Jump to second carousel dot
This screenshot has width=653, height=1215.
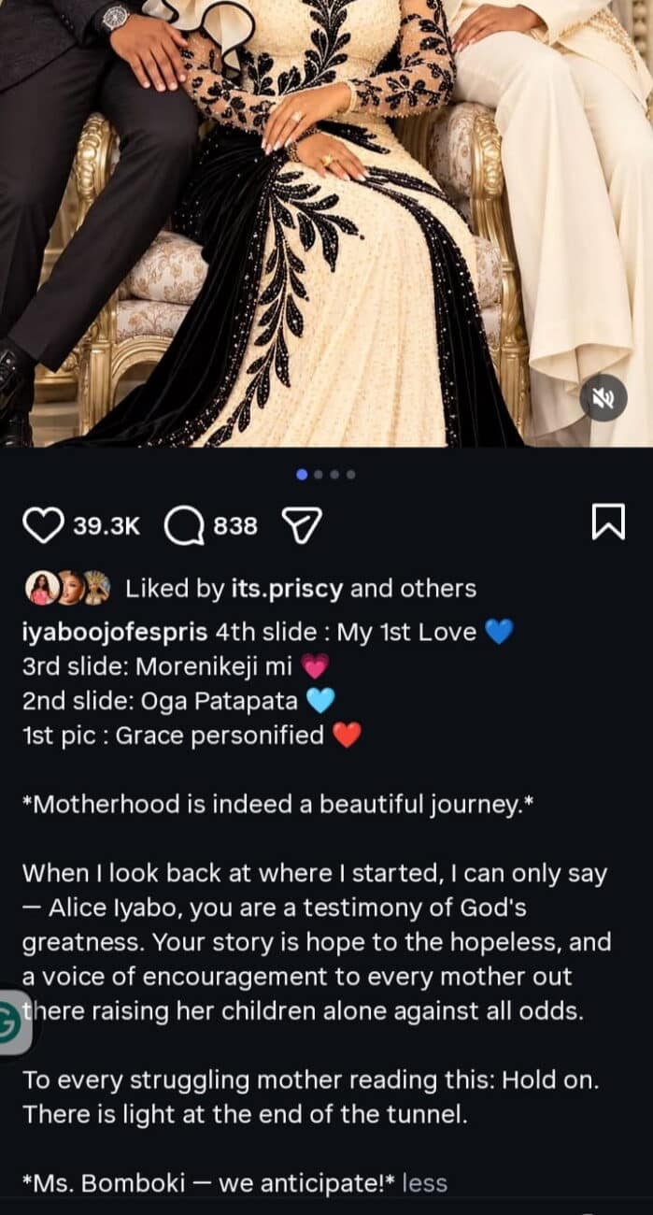point(319,475)
